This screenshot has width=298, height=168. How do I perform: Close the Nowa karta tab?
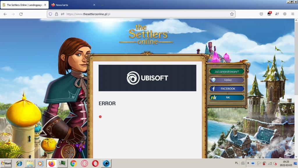[94, 5]
